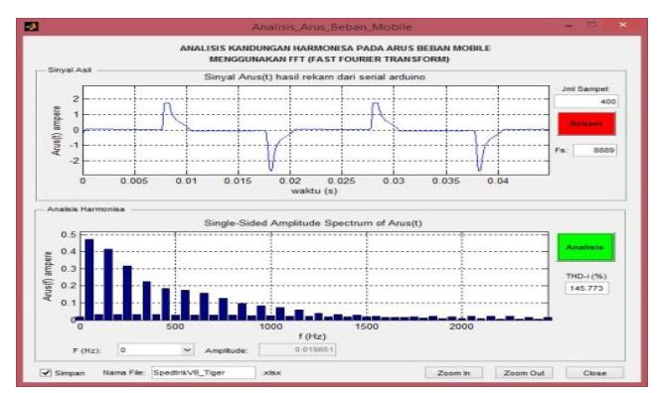
Task: Maximize the Analisis_Arus_Beban_Mobile window
Action: 592,25
